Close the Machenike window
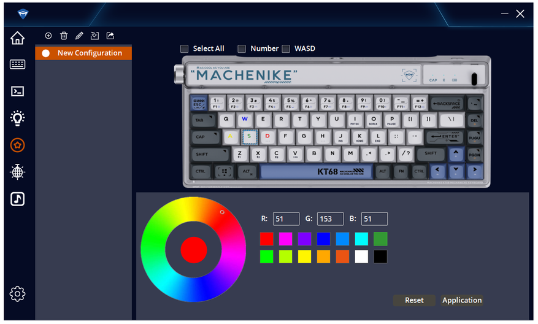The image size is (538, 324). [x=520, y=13]
